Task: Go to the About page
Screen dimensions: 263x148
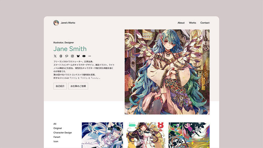Action: click(x=181, y=23)
